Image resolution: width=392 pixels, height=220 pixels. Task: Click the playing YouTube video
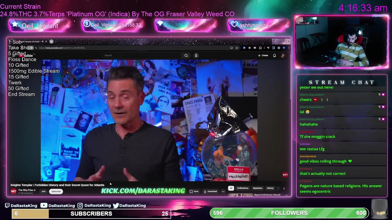point(149,120)
